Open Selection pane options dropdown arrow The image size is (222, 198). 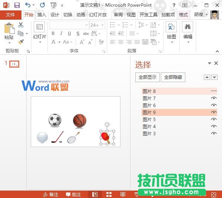tap(209, 63)
